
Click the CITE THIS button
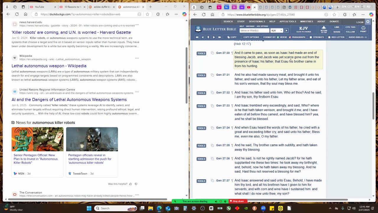350,27
